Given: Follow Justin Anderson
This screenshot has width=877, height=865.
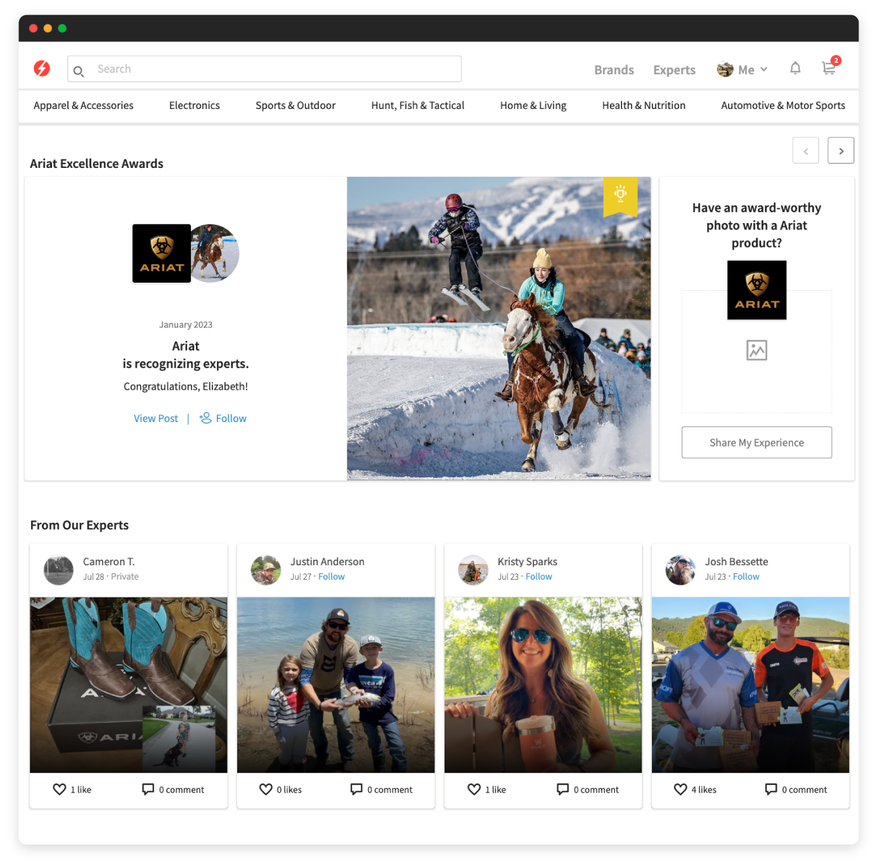Looking at the screenshot, I should point(332,577).
